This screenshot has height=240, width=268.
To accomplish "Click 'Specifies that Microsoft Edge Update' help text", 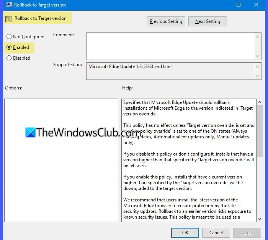I will (x=188, y=108).
